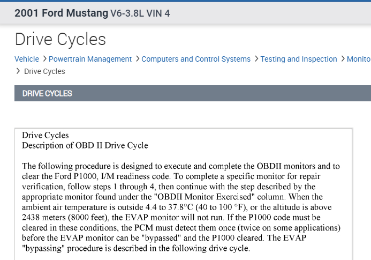Click the gray DRIVE CYCLES section header
Image resolution: width=371 pixels, height=260 pixels.
pyautogui.click(x=47, y=93)
